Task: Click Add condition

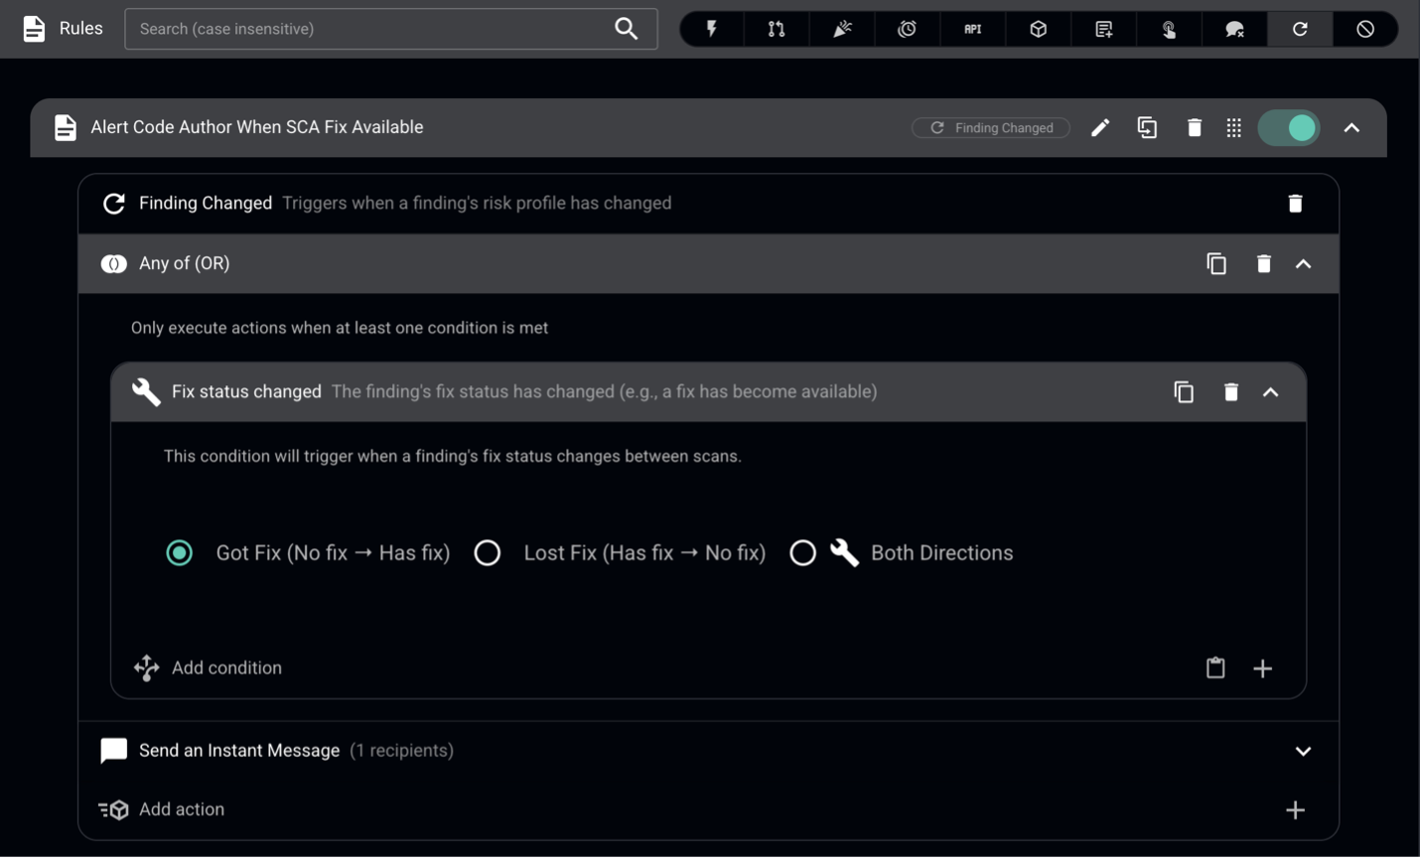Action: point(226,667)
